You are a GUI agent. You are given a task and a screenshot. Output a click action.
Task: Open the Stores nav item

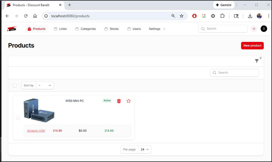pos(112,29)
